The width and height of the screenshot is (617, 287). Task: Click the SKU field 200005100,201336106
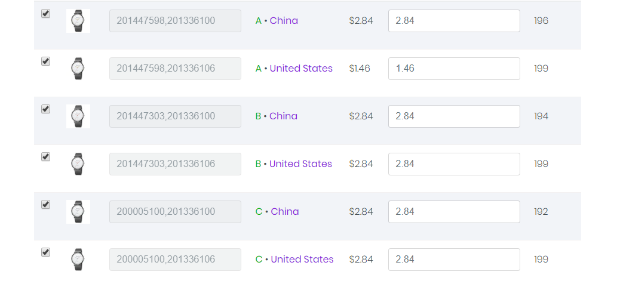tap(175, 260)
